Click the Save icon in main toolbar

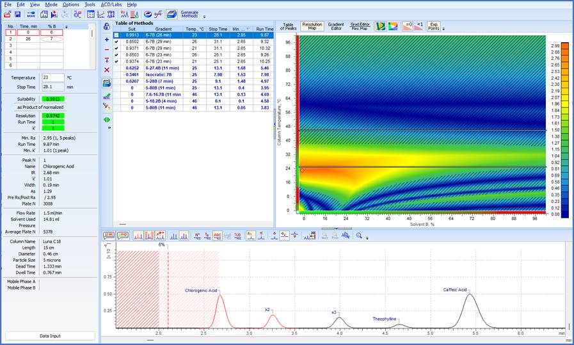pos(17,13)
